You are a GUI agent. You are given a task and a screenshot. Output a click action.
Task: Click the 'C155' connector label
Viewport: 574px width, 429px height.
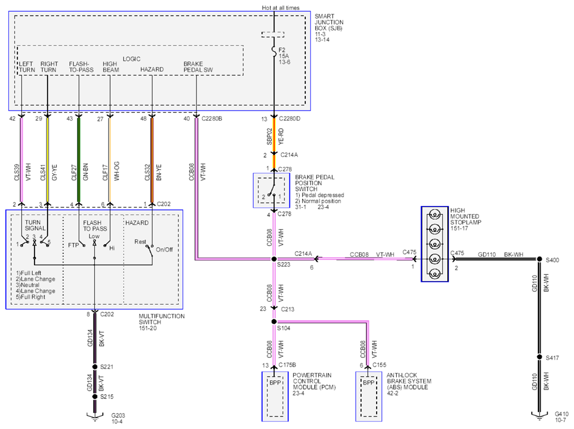379,365
